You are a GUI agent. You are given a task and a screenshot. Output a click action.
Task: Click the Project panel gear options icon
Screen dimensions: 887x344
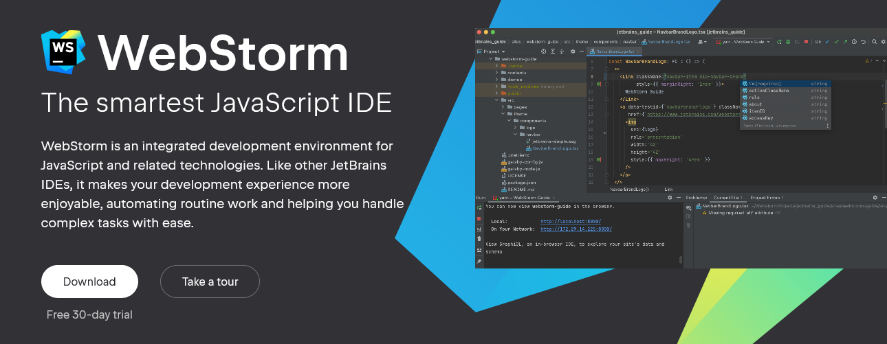573,51
